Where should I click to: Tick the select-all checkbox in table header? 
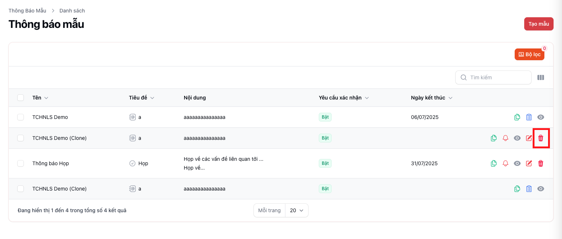pos(21,98)
